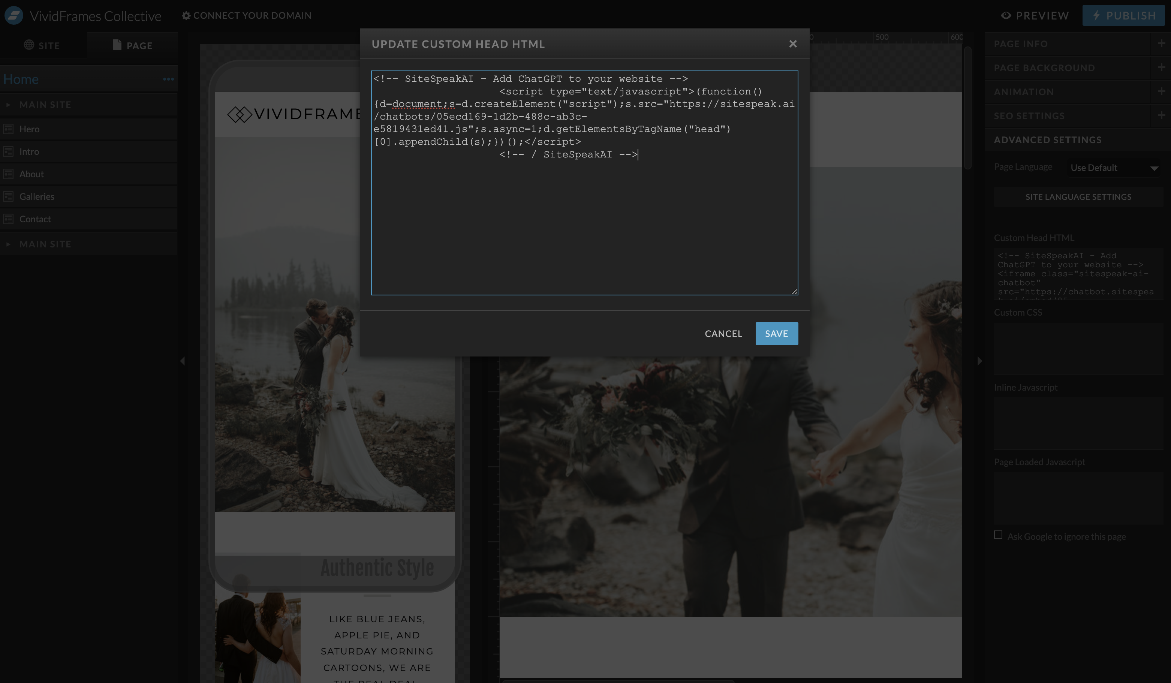Click into the custom head HTML textarea
Screen dimensions: 1171x683
[584, 223]
